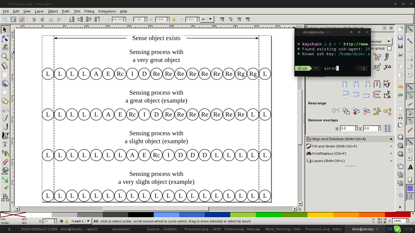Image resolution: width=415 pixels, height=233 pixels.
Task: Select the Selector arrow tool
Action: [x=5, y=30]
